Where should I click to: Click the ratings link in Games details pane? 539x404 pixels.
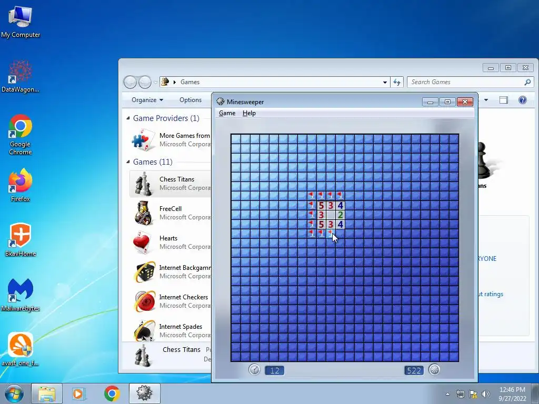[491, 294]
